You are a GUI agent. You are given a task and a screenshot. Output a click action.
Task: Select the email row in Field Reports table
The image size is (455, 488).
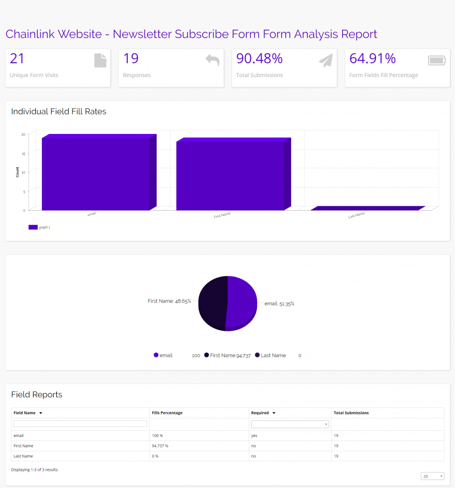pos(80,435)
